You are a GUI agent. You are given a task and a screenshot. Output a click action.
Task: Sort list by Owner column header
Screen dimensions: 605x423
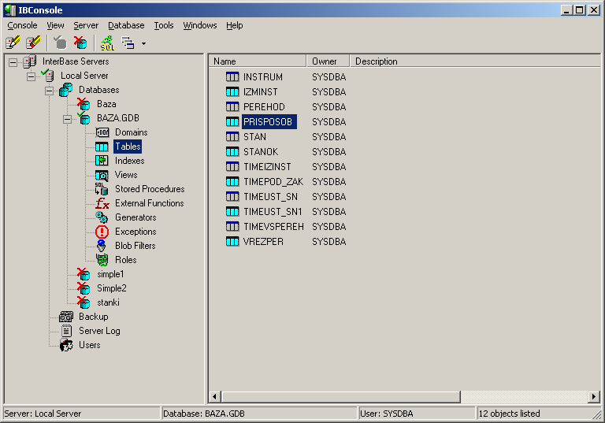[x=328, y=61]
